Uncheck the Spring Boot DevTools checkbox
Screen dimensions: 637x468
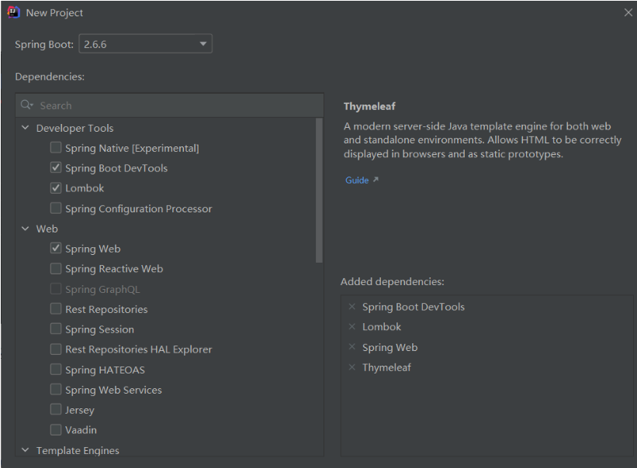56,168
